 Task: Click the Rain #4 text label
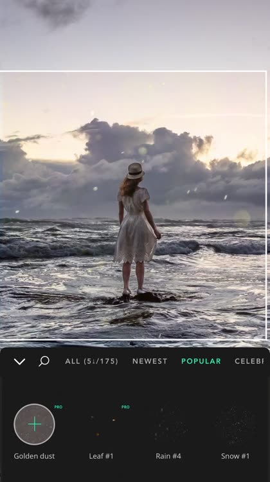(x=168, y=456)
